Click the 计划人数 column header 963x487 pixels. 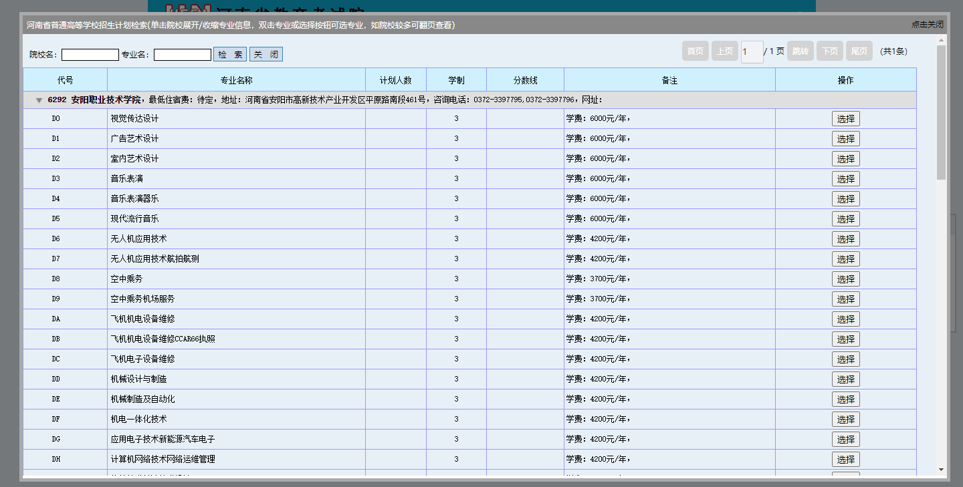pyautogui.click(x=396, y=80)
